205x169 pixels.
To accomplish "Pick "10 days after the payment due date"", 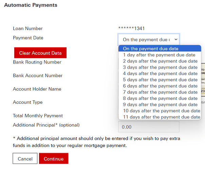I will (x=160, y=111).
